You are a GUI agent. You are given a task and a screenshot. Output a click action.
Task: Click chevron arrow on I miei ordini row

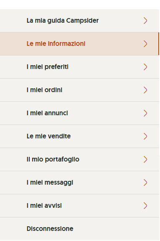(145, 90)
